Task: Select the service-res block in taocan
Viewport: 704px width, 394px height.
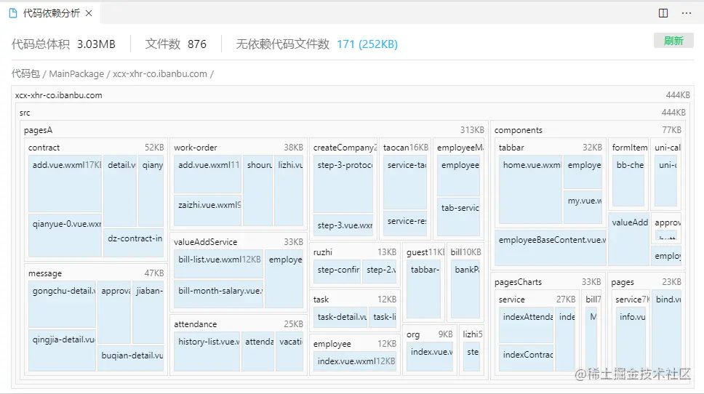Action: [405, 224]
